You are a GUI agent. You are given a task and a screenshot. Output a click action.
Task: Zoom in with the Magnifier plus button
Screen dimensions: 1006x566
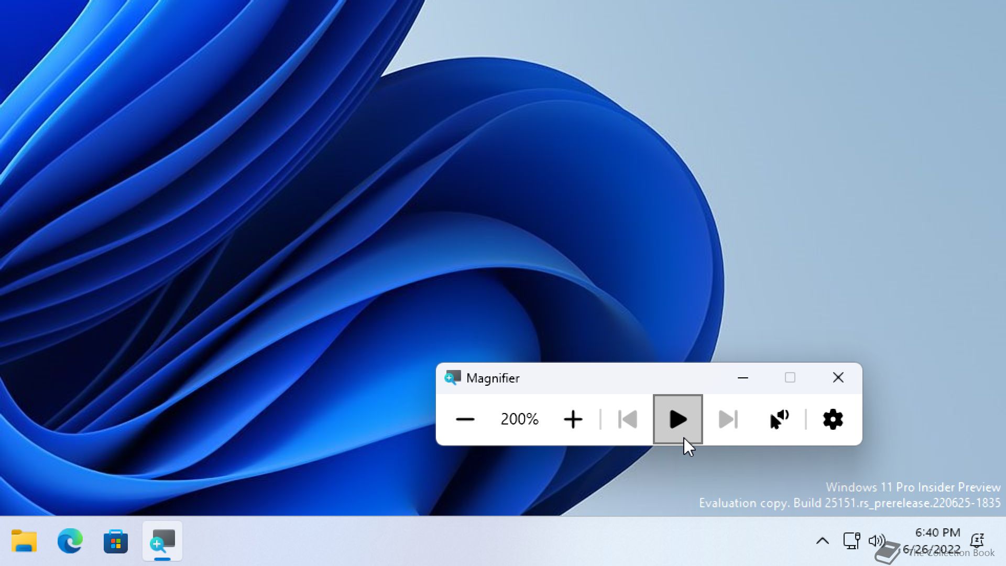pyautogui.click(x=573, y=419)
